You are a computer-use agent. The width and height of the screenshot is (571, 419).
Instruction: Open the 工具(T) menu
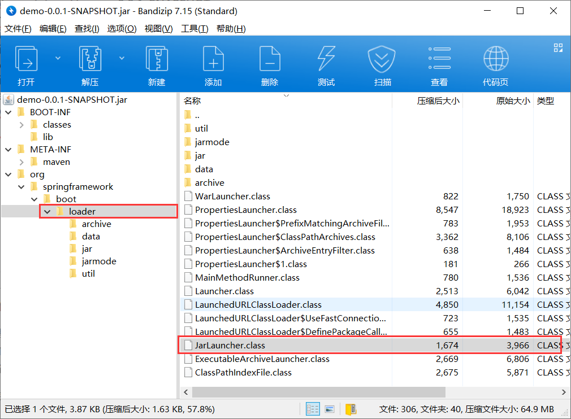[194, 28]
